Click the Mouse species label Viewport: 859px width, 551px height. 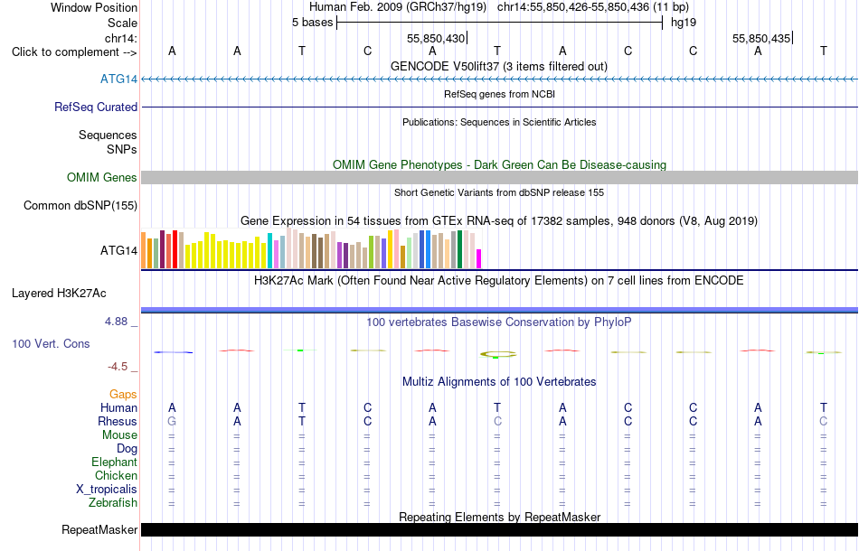119,435
